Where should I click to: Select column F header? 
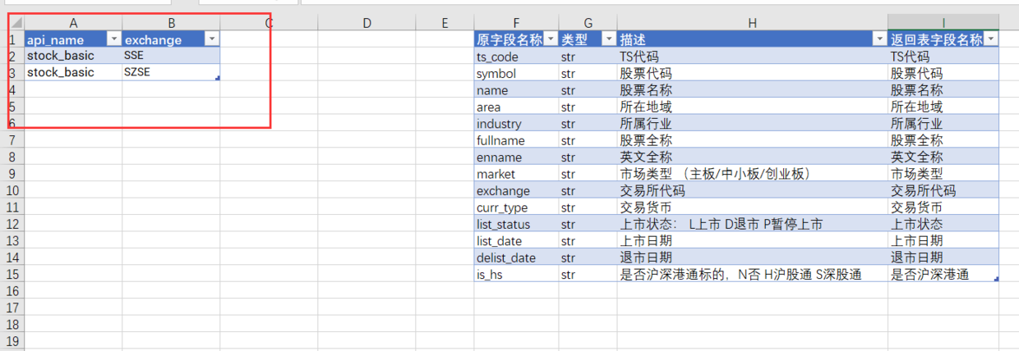[516, 23]
